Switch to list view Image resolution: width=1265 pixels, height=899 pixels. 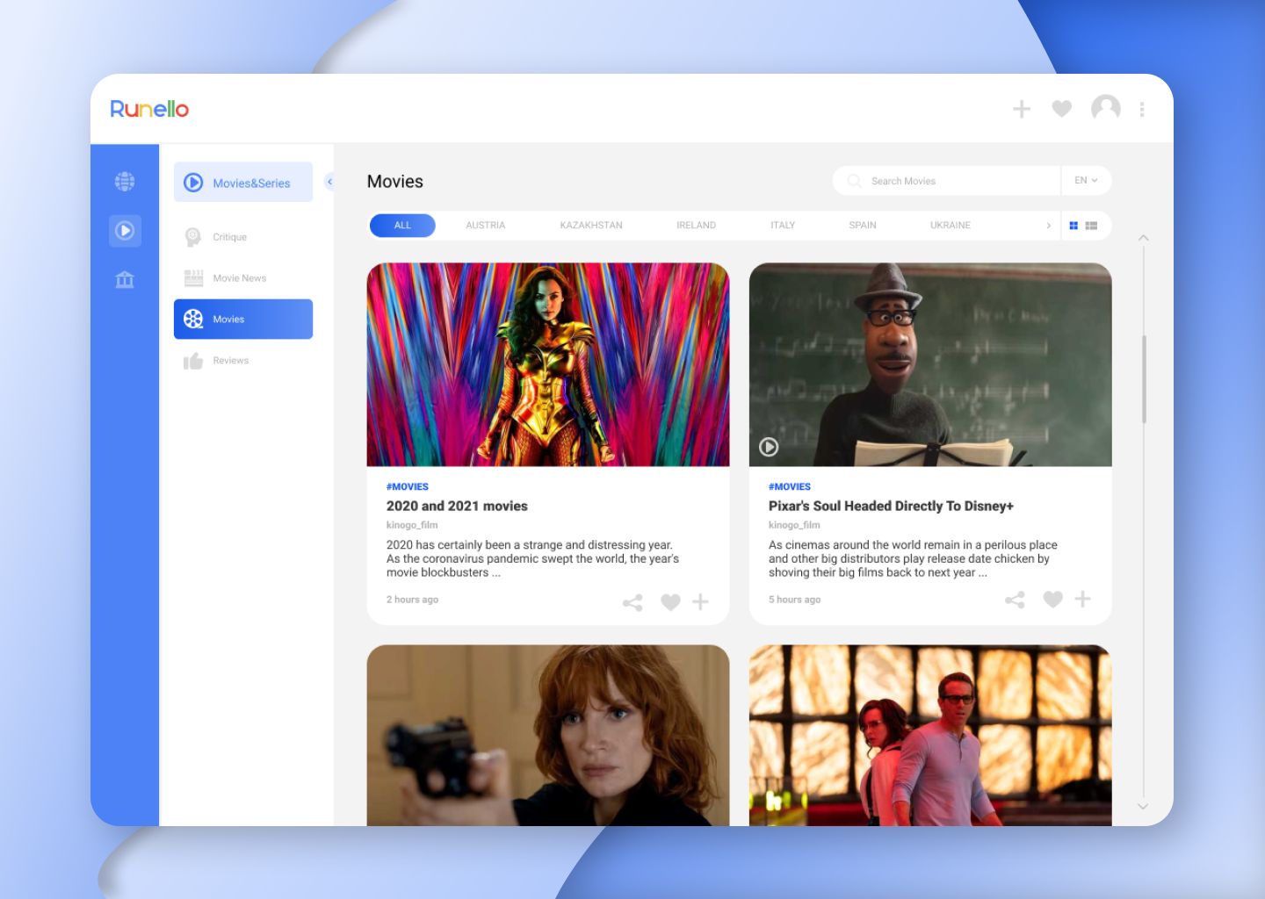click(1091, 226)
